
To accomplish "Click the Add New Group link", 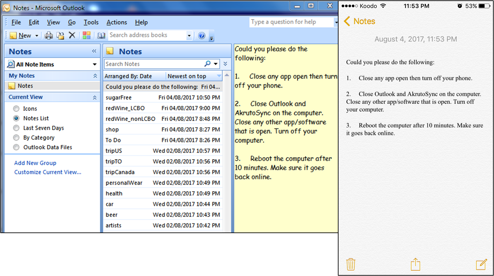I will 35,163.
